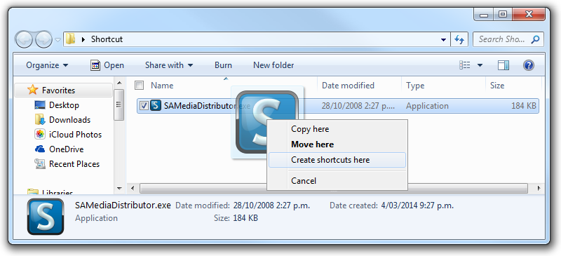Click the Desktop monitor icon

[40, 105]
